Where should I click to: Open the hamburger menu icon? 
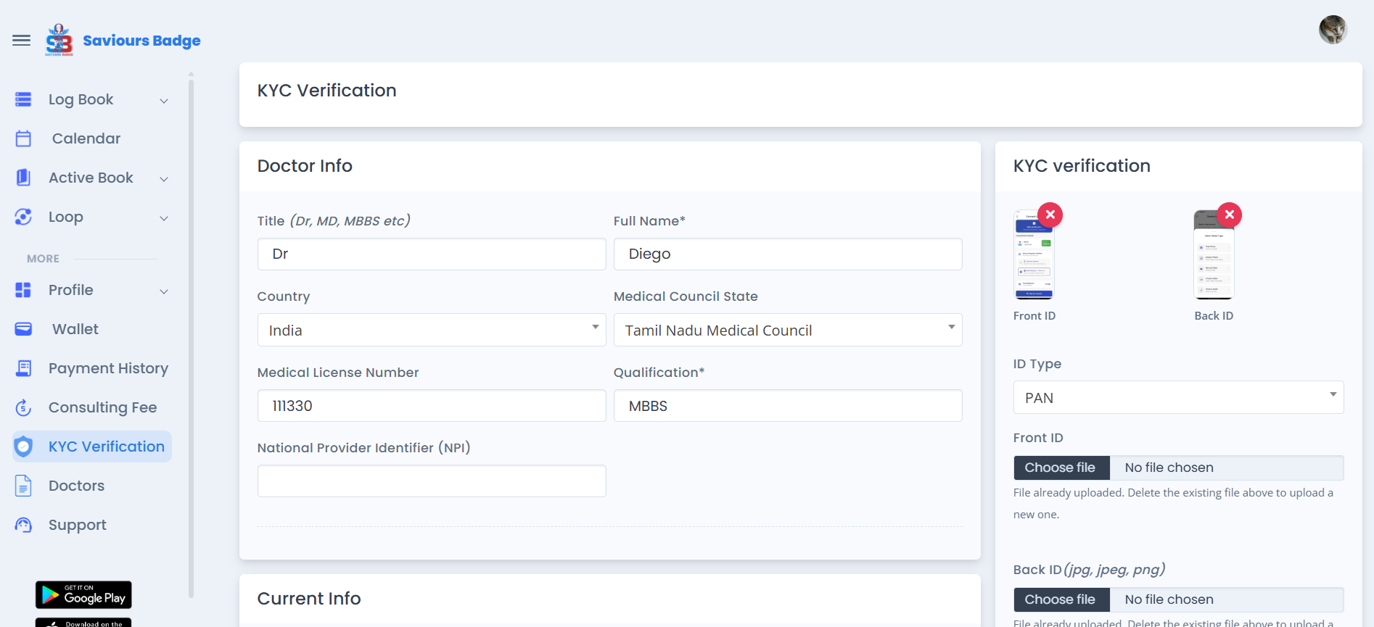(x=22, y=41)
